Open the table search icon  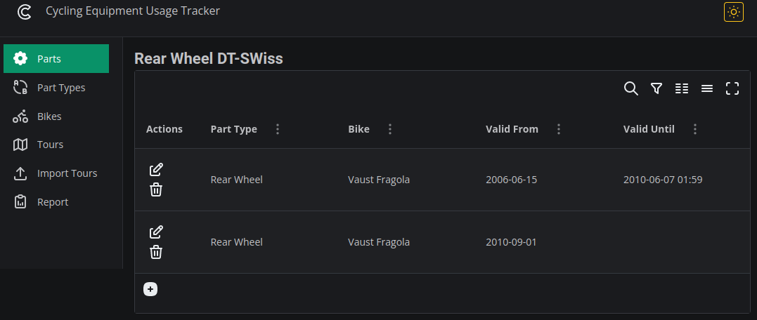(x=630, y=88)
